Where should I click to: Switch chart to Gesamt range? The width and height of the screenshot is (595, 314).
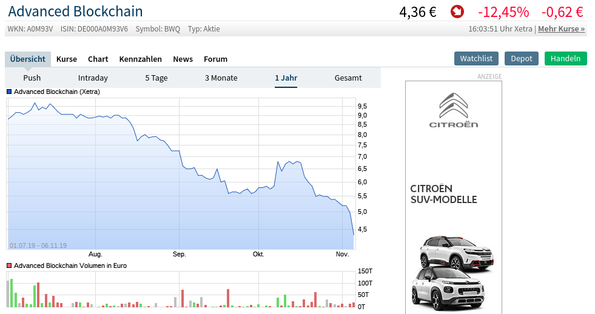(348, 78)
